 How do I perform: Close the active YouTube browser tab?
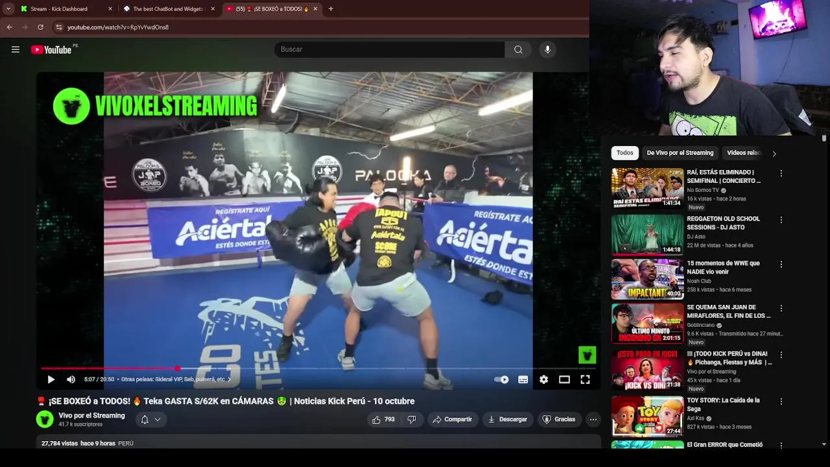pyautogui.click(x=316, y=9)
